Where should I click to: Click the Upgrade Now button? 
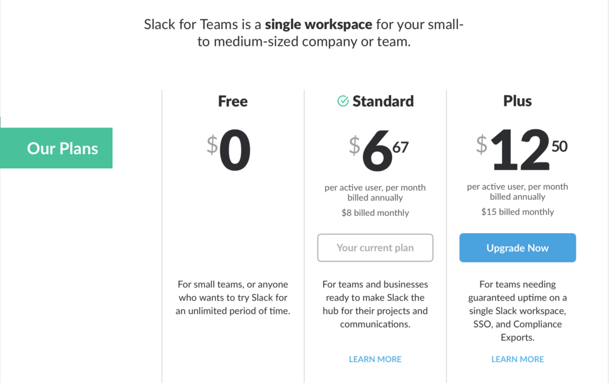coord(517,248)
